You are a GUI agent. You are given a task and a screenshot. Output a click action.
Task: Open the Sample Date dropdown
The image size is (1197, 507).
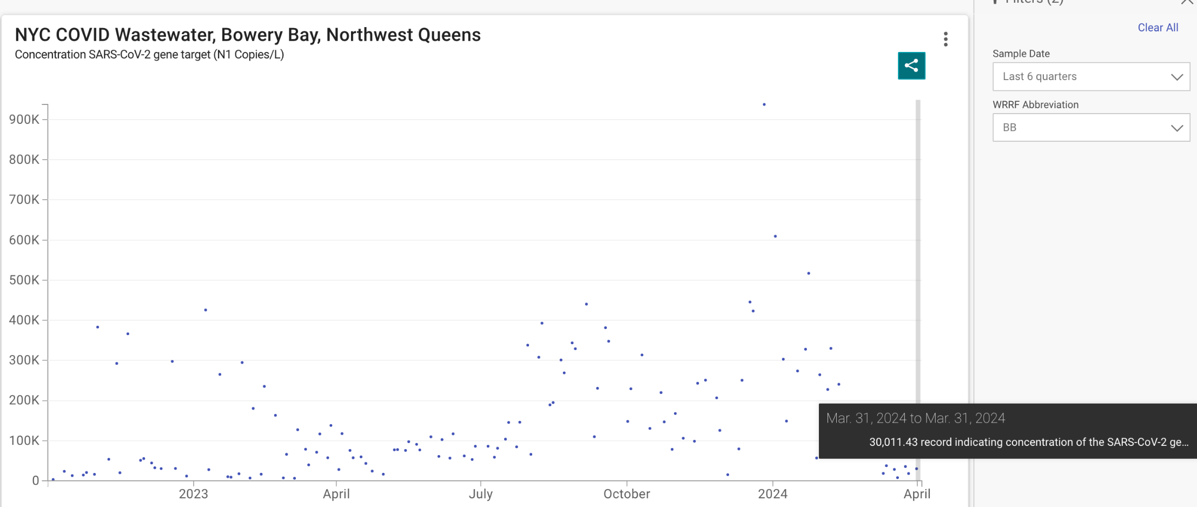pos(1090,77)
